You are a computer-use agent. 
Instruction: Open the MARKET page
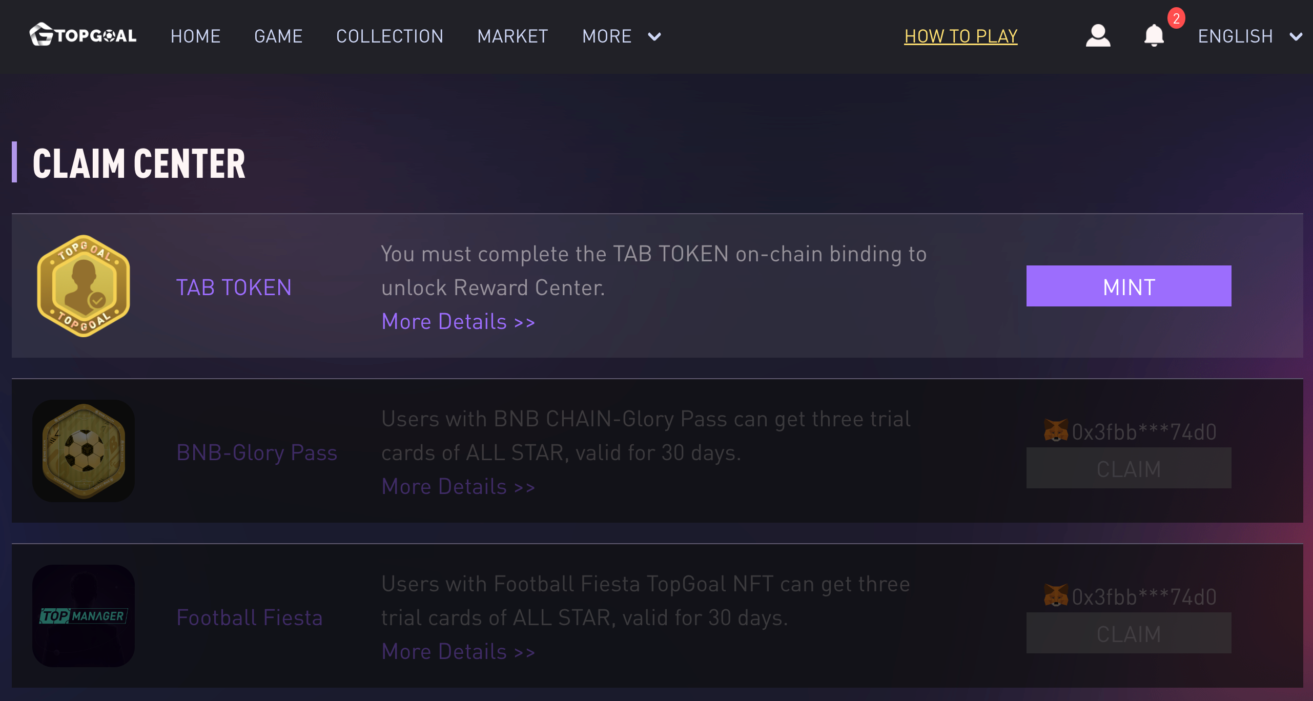[x=512, y=36]
